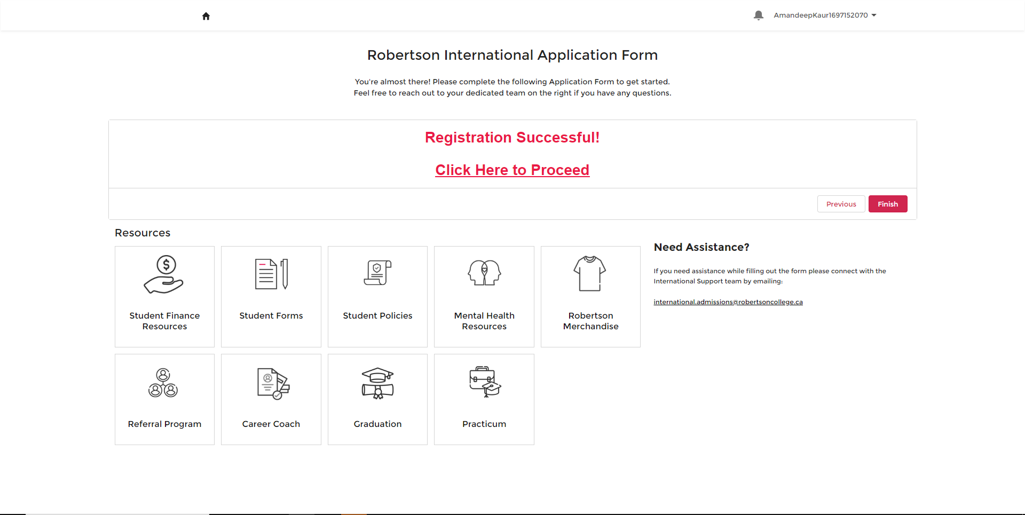Click the 'Resources' section heading

(143, 233)
